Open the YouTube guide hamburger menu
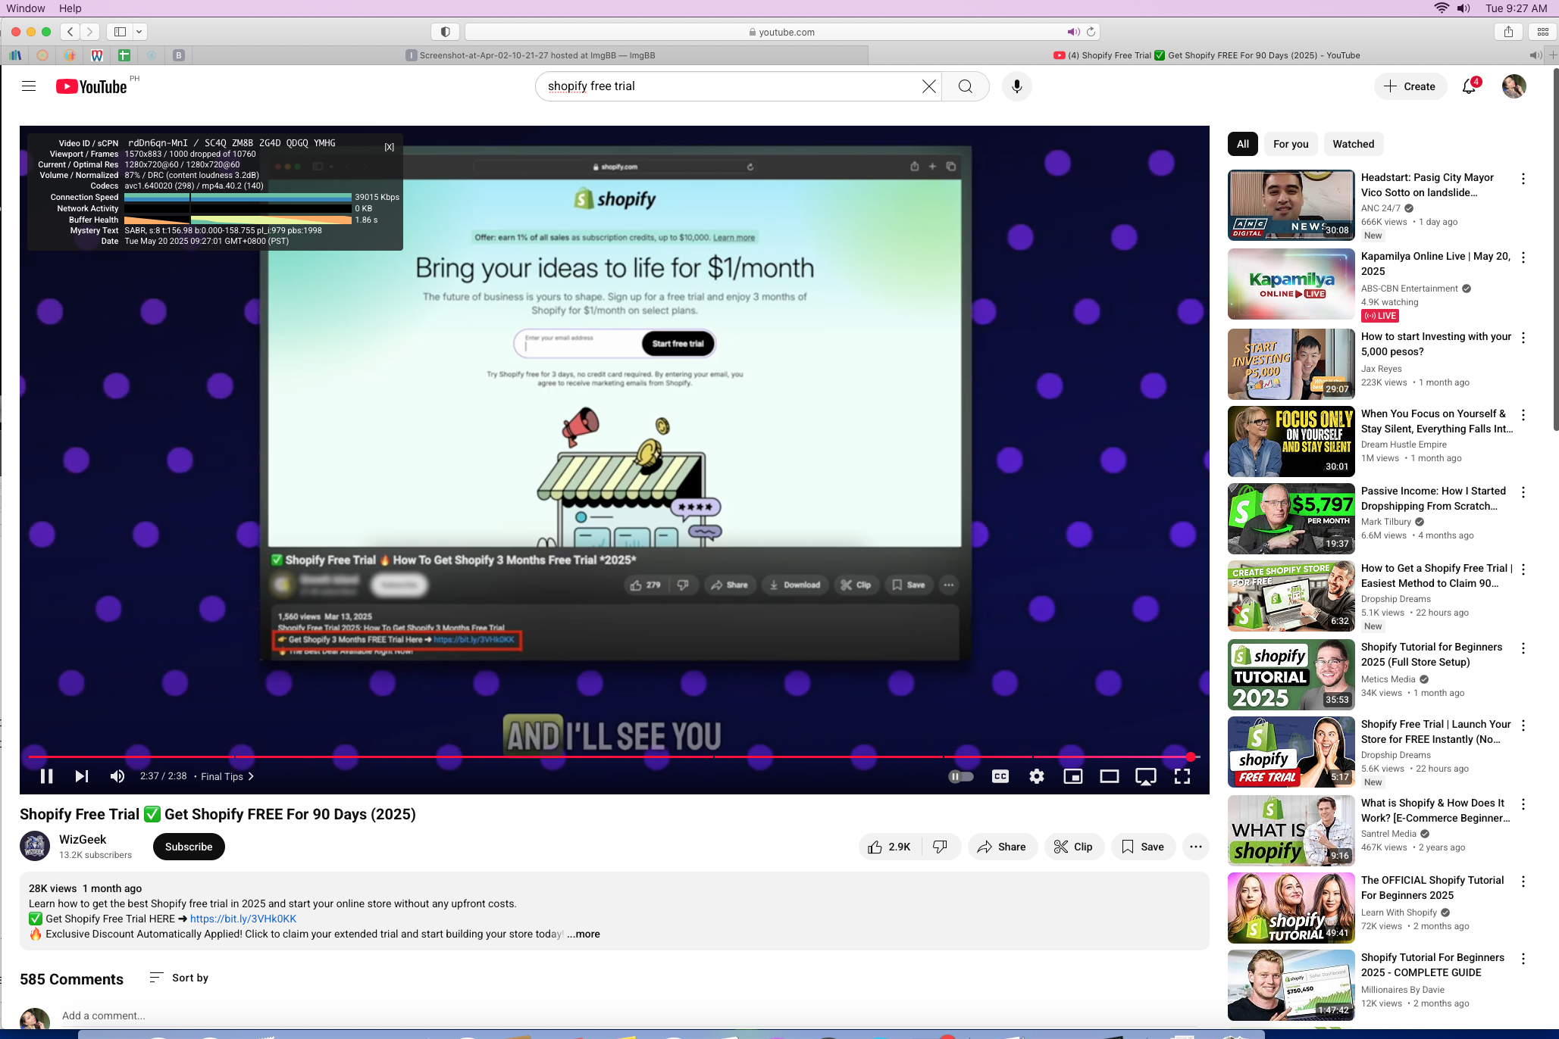Image resolution: width=1559 pixels, height=1039 pixels. [29, 86]
